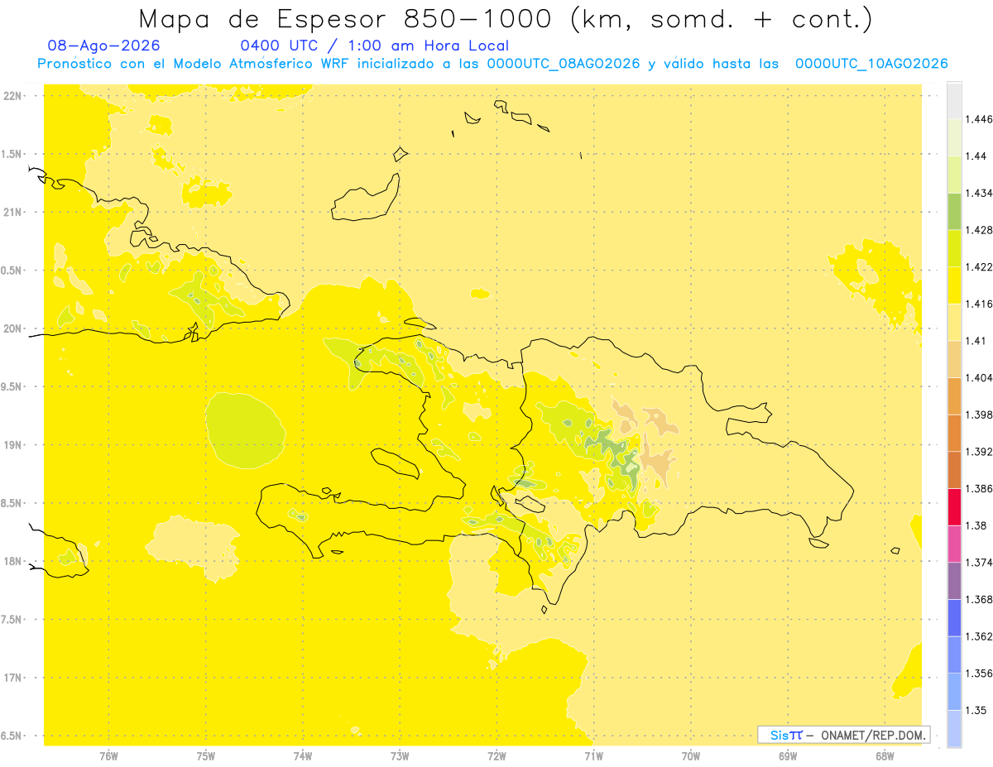This screenshot has height=767, width=993.
Task: Click the time label '0400 UTC / 1:00 am Hora Local'
Action: click(374, 46)
